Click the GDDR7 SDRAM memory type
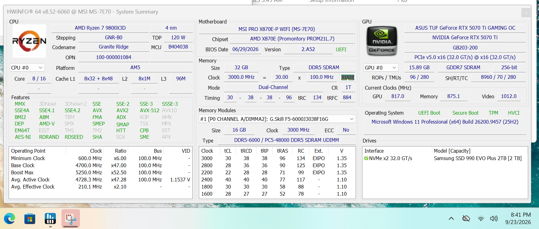This screenshot has height=229, width=539. point(463,67)
